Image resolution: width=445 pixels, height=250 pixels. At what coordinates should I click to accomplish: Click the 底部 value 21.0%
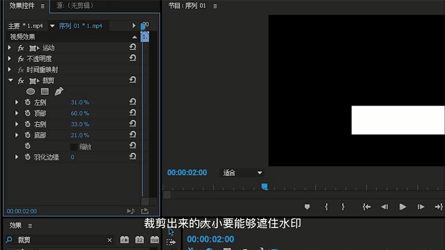tap(80, 135)
